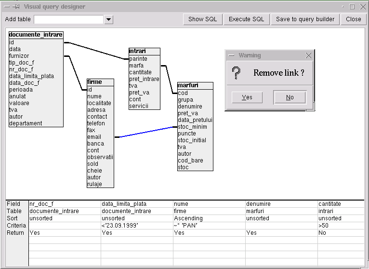Click grupa field in marfuri table
Viewport: 369px width, 269px height.
pos(185,100)
